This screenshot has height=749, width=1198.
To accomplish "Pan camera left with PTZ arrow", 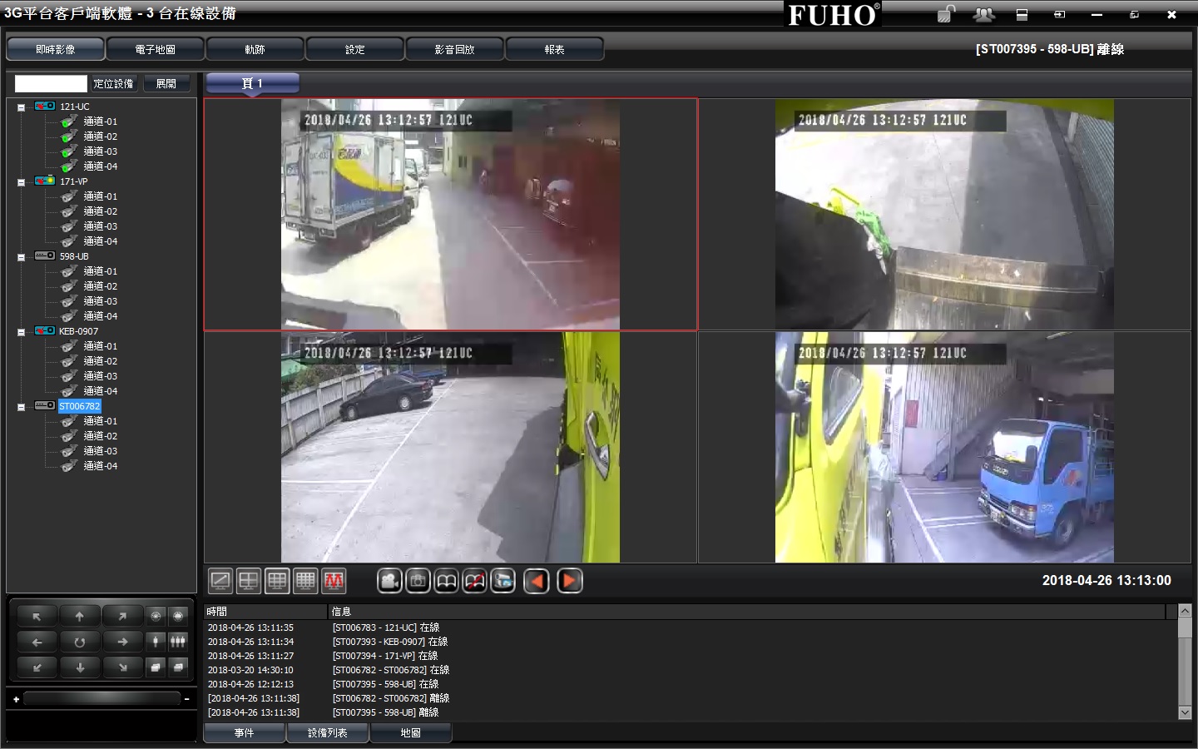I will [x=37, y=642].
